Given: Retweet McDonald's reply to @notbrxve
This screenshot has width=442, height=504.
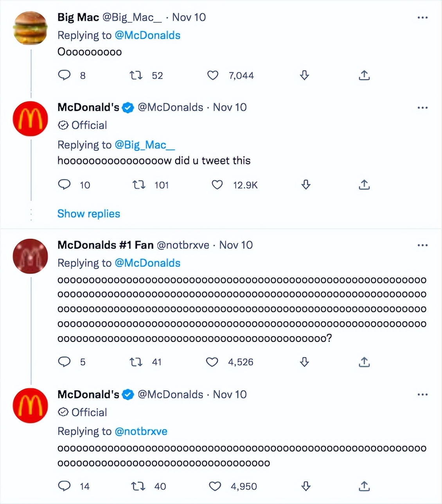Looking at the screenshot, I should pyautogui.click(x=138, y=486).
